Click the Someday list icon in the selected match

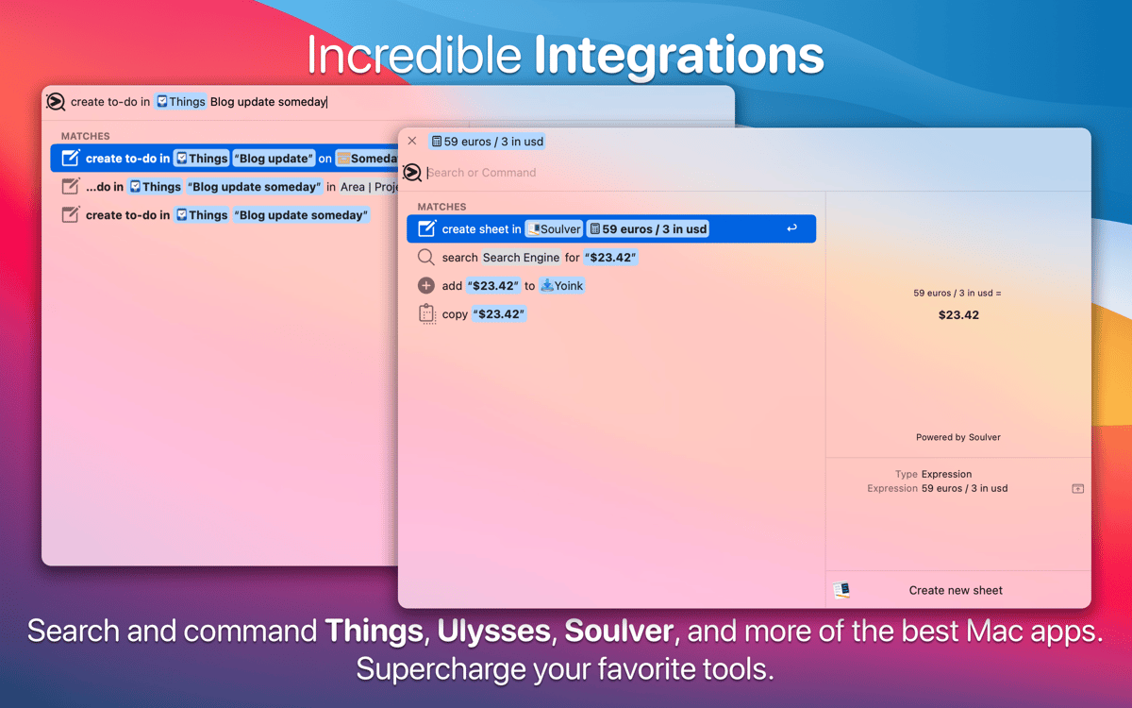(341, 158)
